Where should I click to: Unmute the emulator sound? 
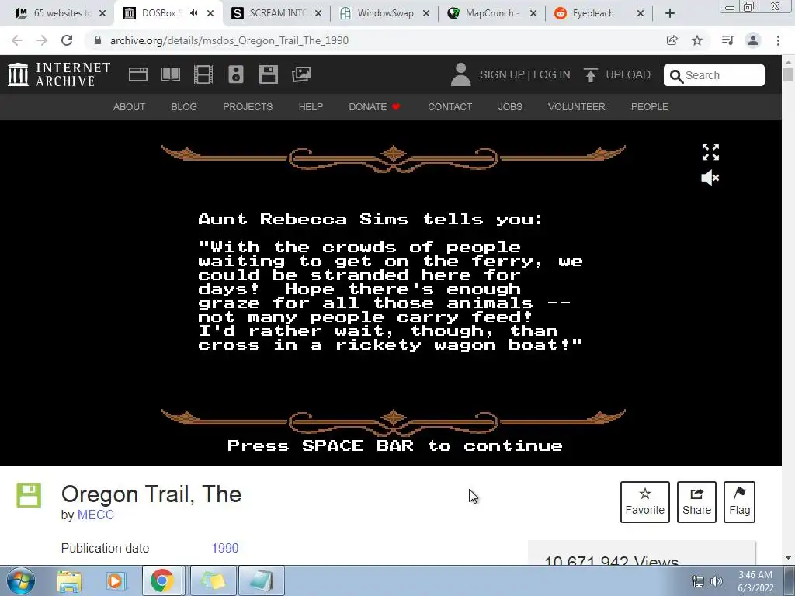coord(710,178)
